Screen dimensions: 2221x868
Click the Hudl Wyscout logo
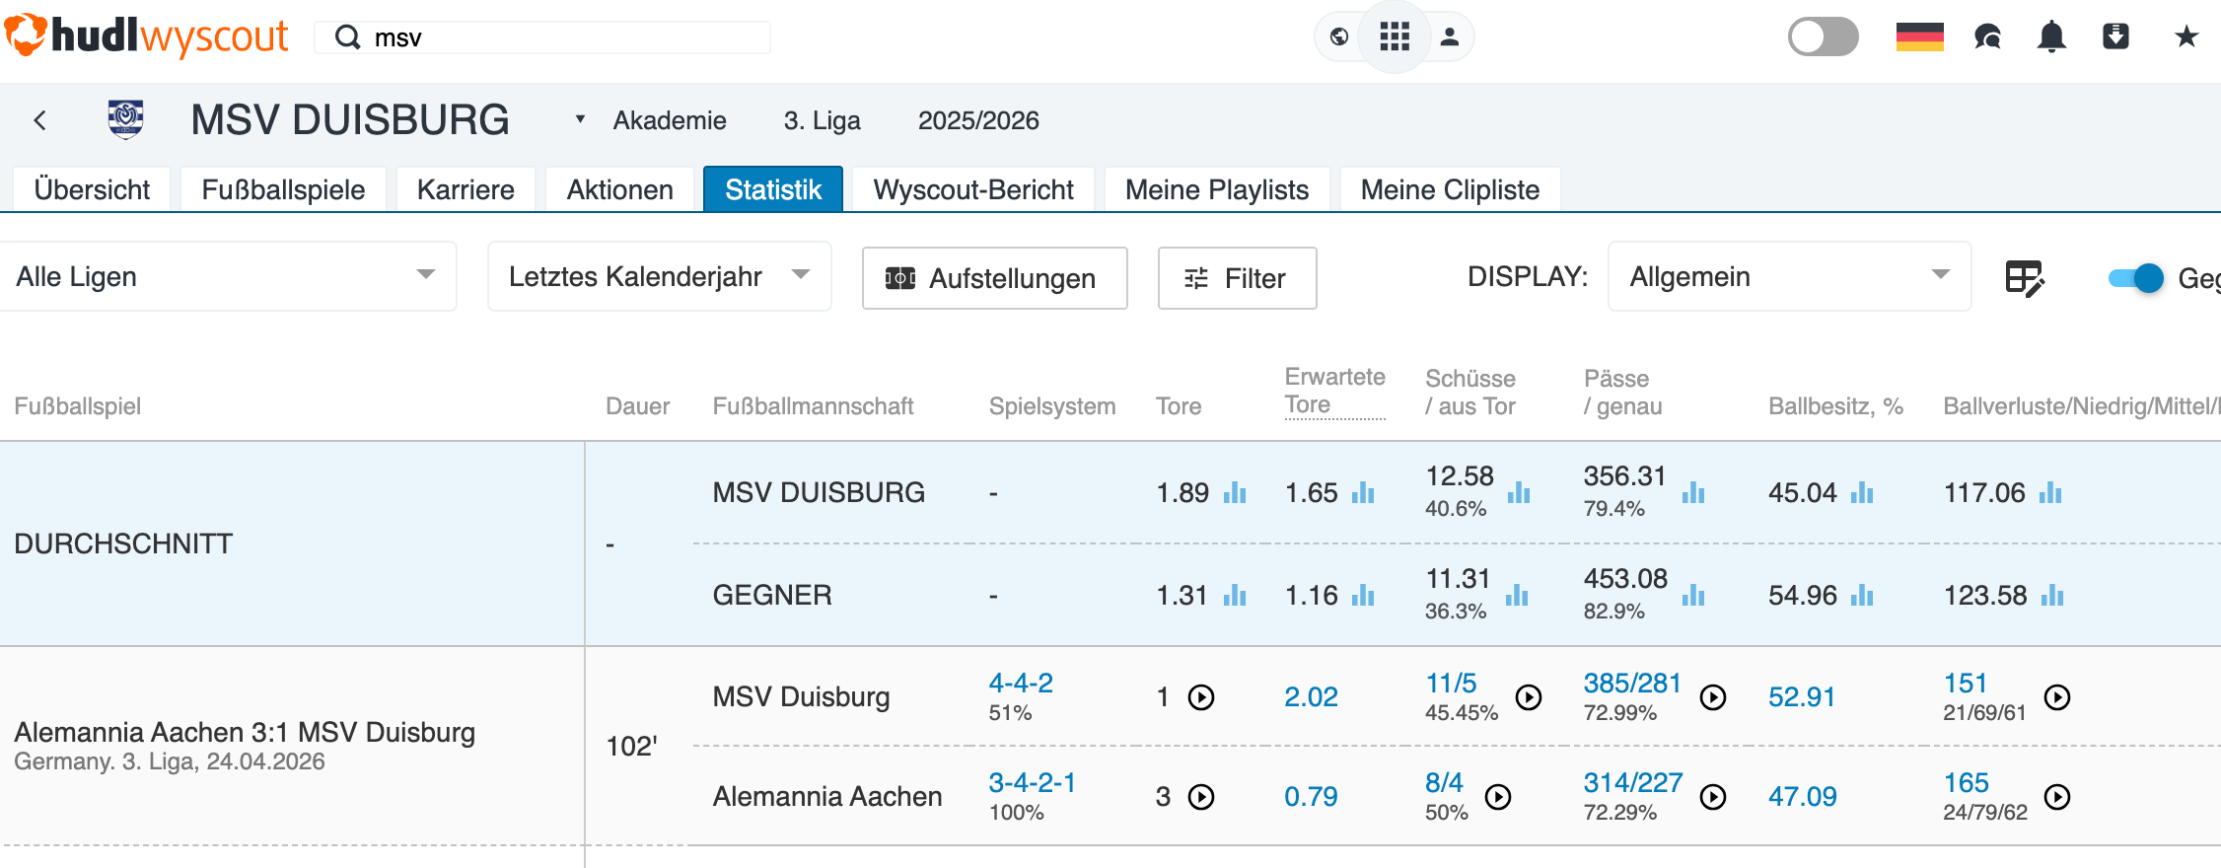[x=146, y=36]
